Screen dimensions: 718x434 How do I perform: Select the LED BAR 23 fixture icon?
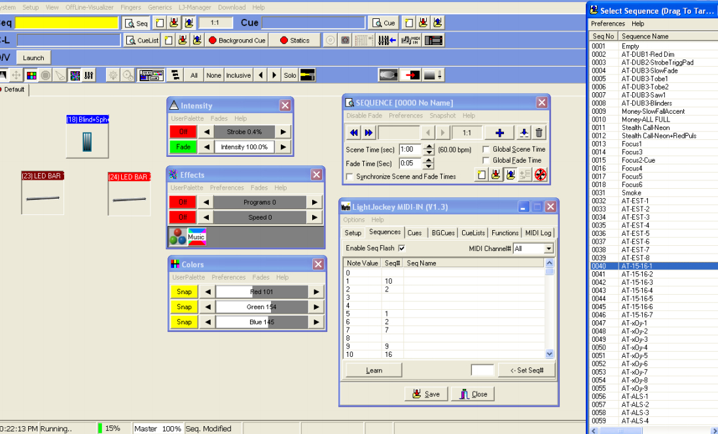pos(42,193)
